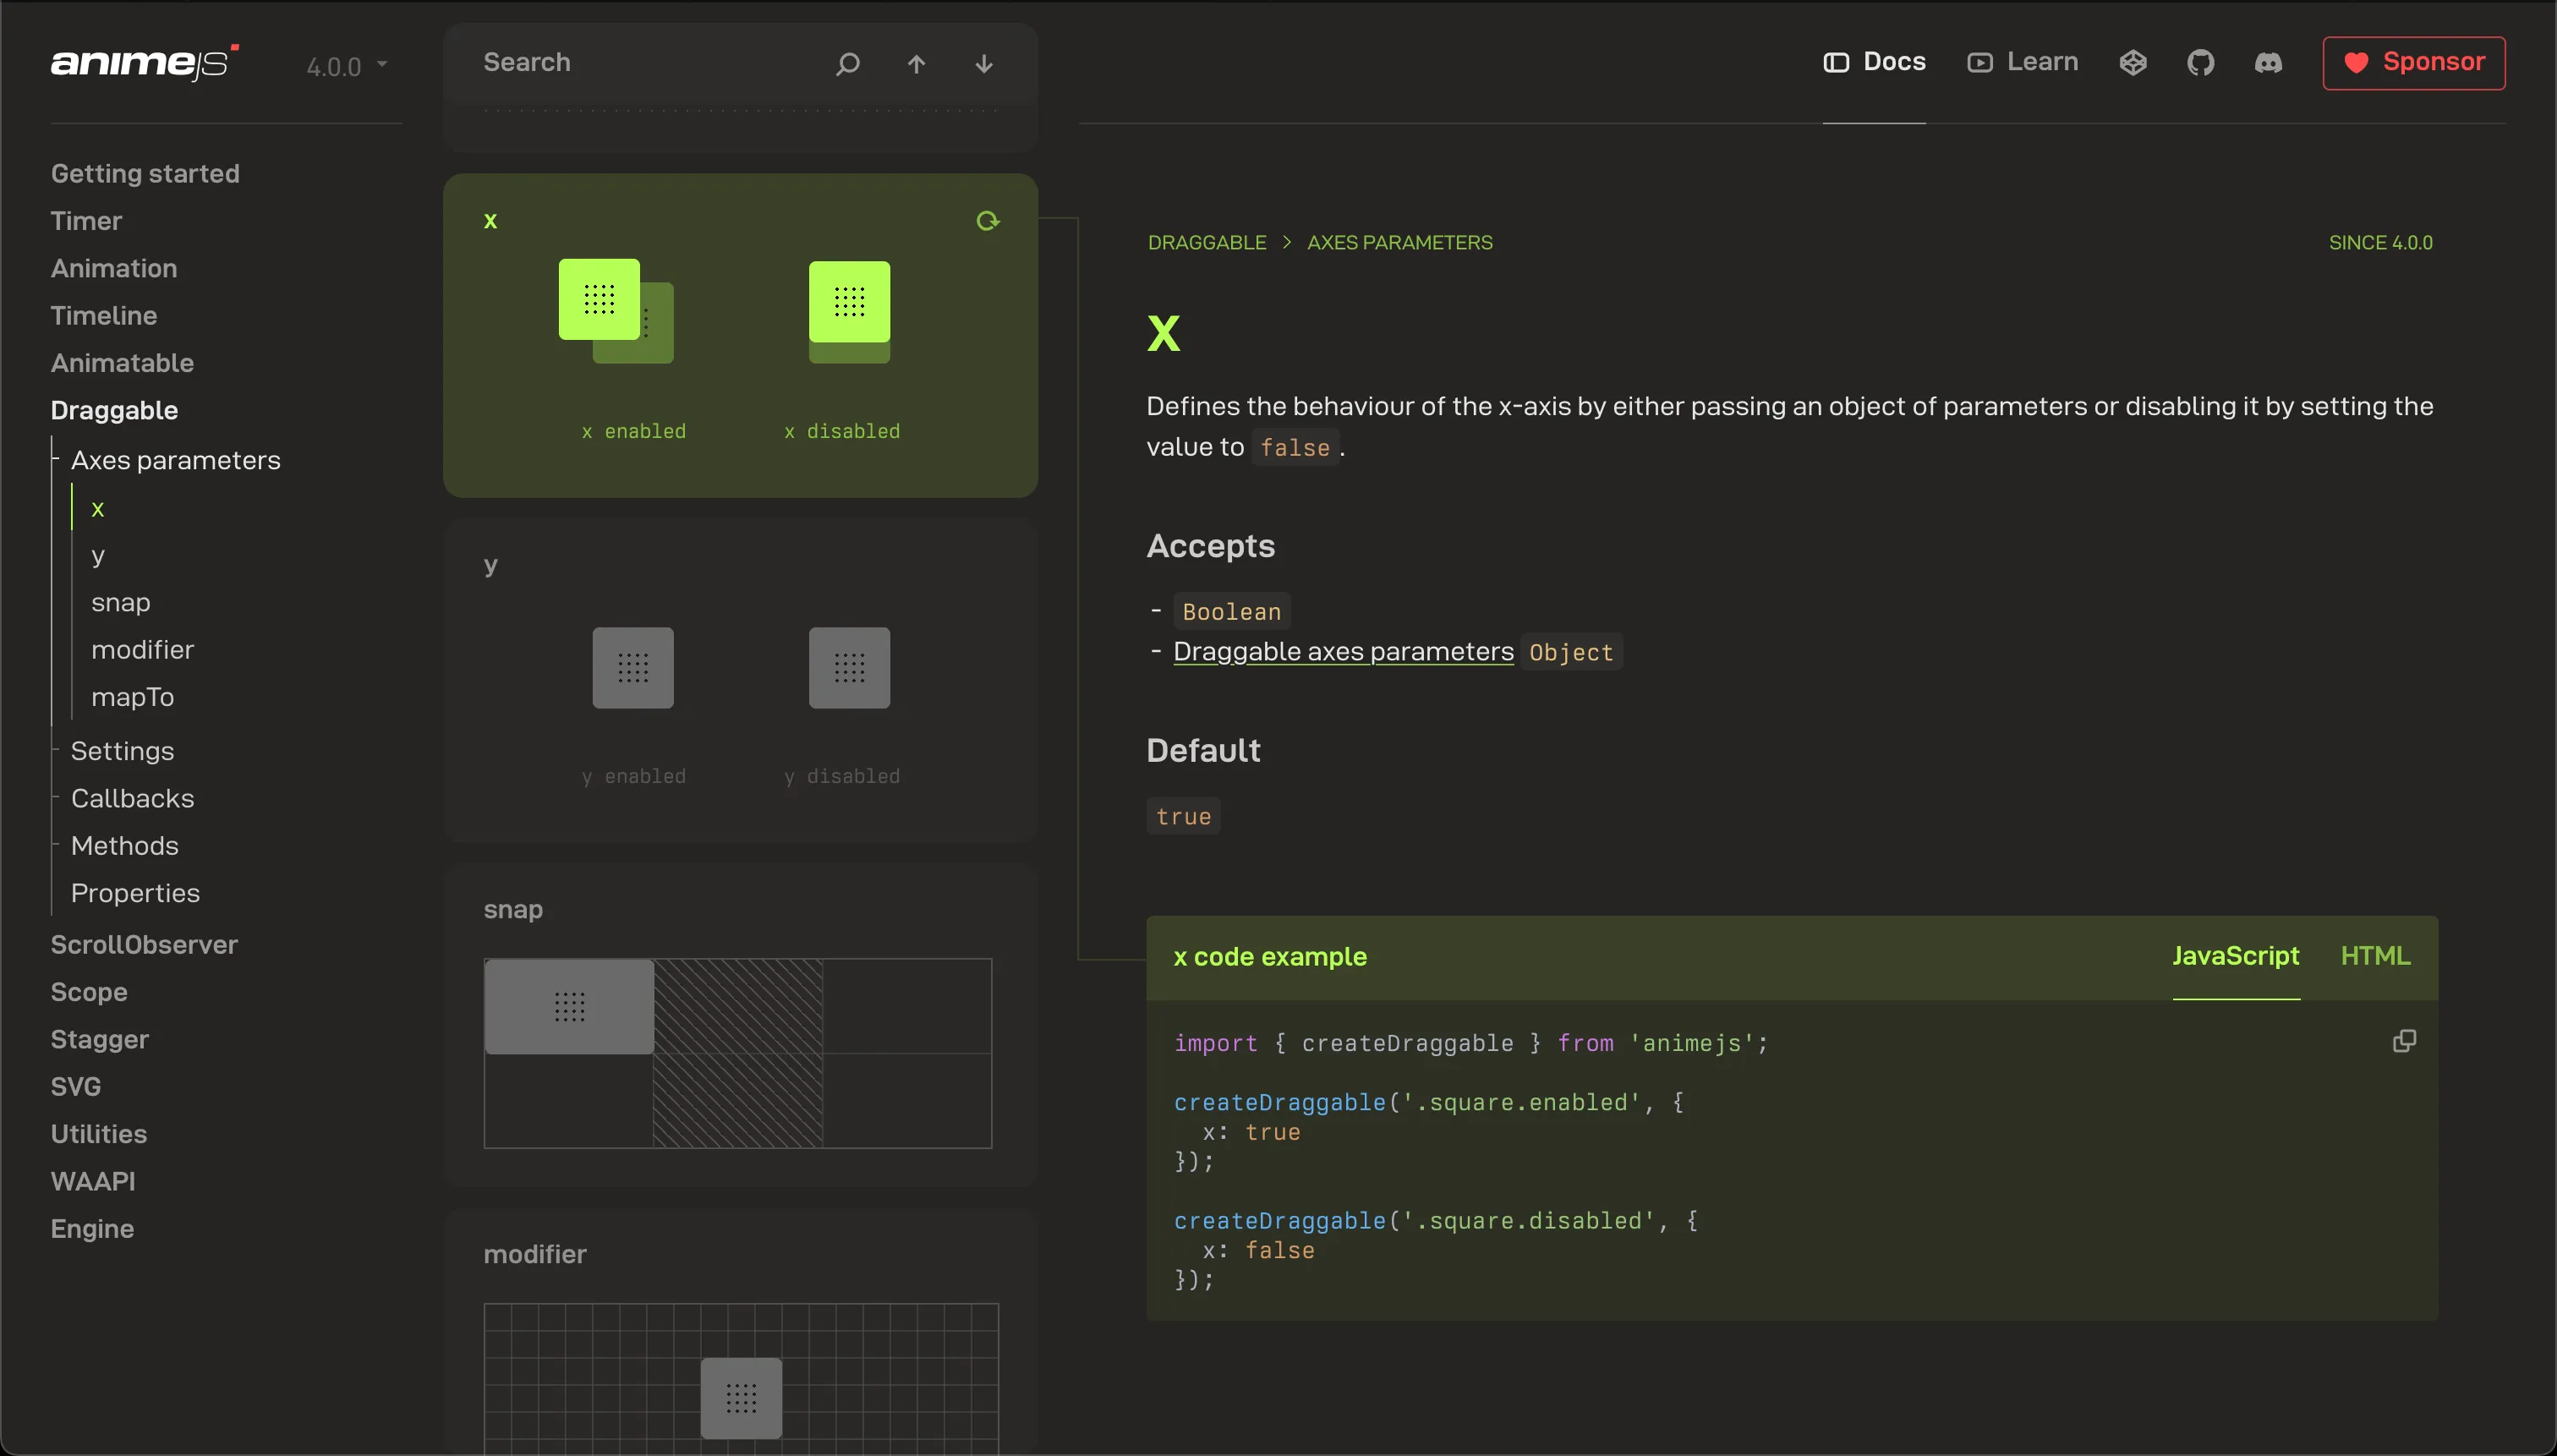This screenshot has height=1456, width=2557.
Task: Click the 'Boolean' type label
Action: coord(1231,612)
